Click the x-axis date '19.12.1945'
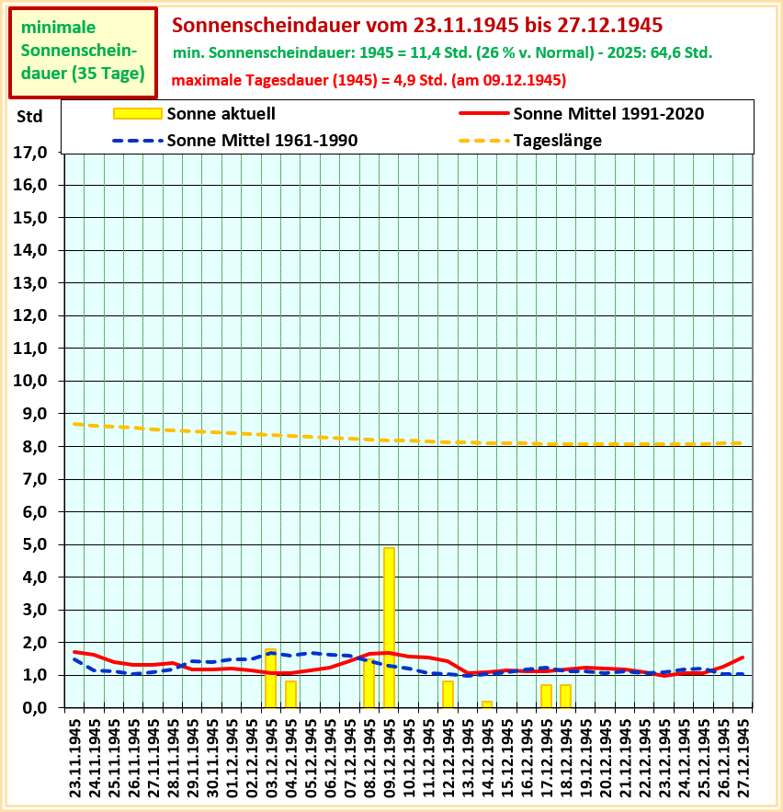 (x=586, y=758)
